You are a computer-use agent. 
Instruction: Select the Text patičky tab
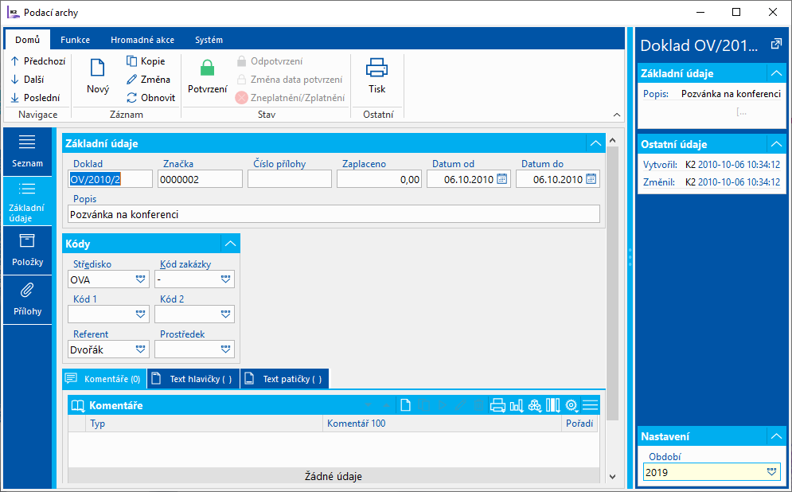(x=284, y=379)
